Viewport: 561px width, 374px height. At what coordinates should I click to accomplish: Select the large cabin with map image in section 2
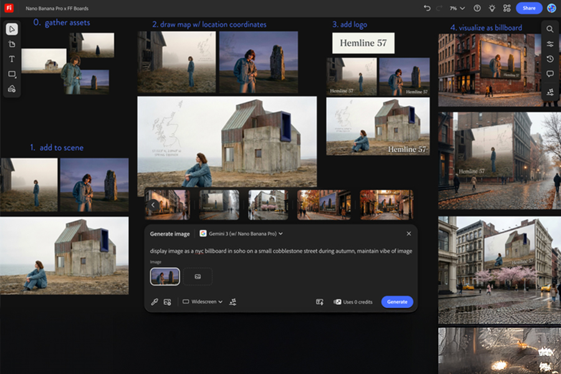click(227, 141)
